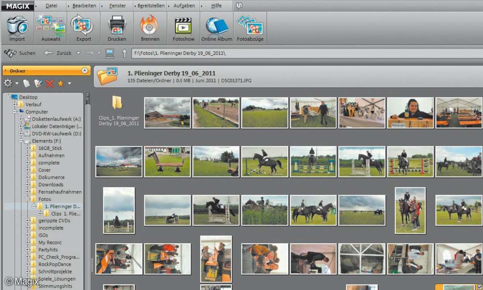Image resolution: width=483 pixels, height=290 pixels.
Task: Collapse the Elements (F:) drive node
Action: (21, 141)
